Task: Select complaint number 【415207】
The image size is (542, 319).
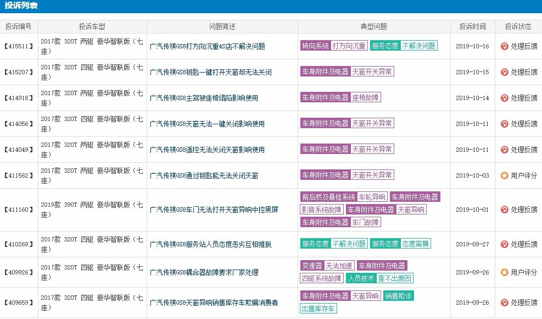Action: tap(19, 72)
